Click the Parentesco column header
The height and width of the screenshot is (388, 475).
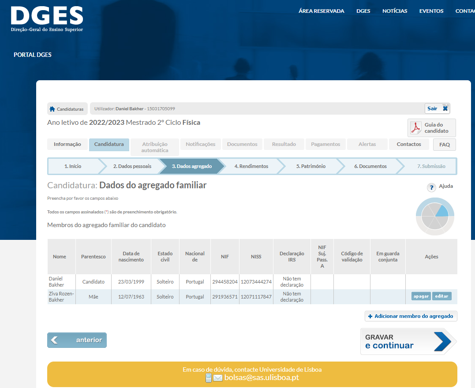point(94,257)
